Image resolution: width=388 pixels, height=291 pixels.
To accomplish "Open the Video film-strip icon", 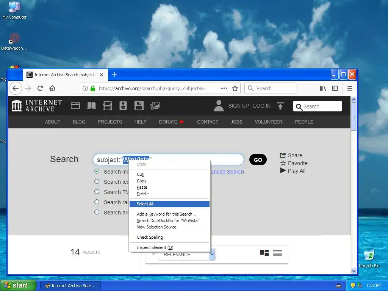I will (107, 106).
